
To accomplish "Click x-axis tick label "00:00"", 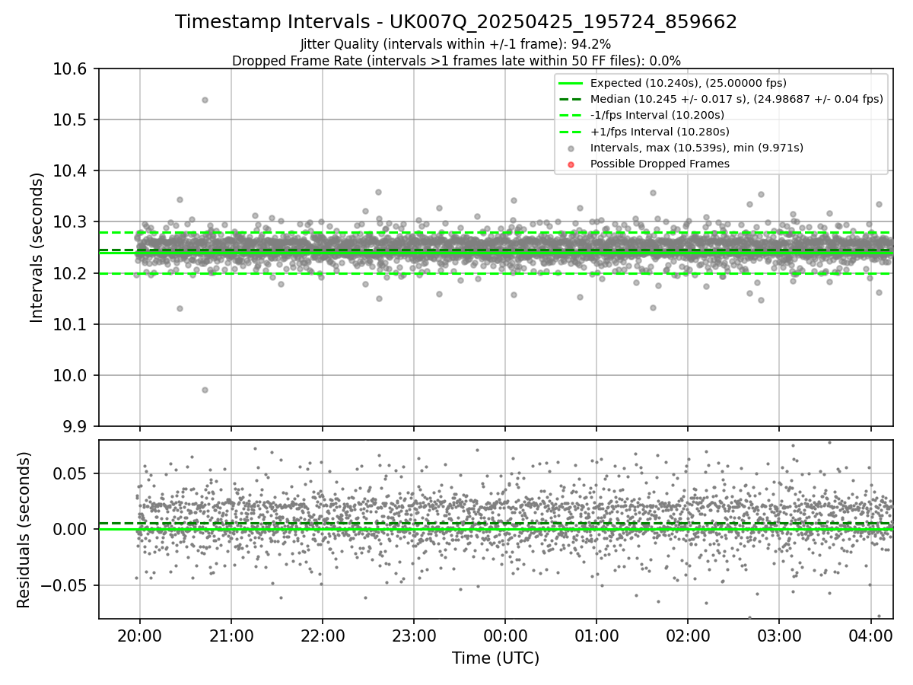I will point(504,635).
